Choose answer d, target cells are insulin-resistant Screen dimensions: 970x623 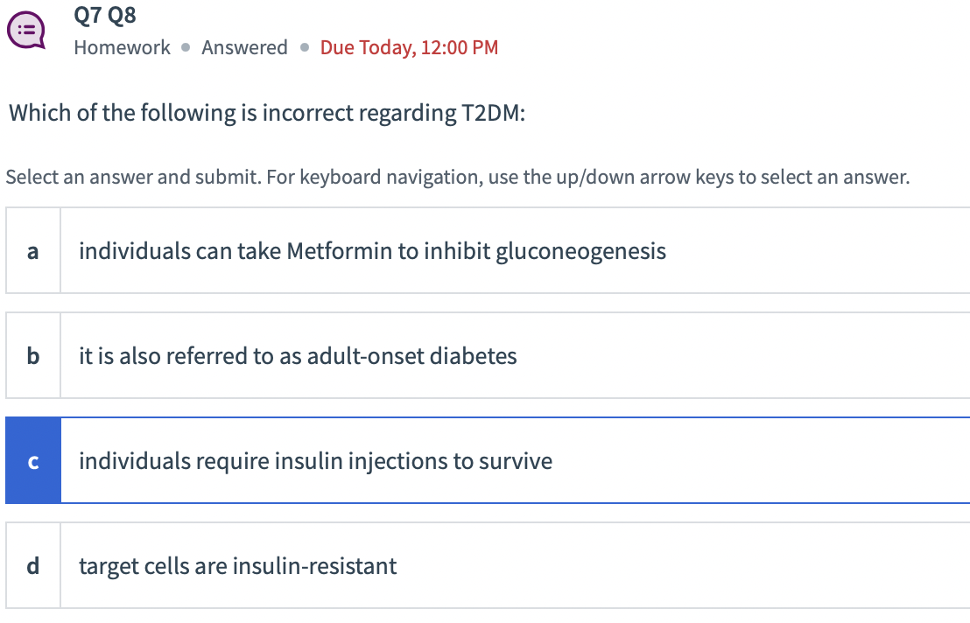(x=488, y=565)
